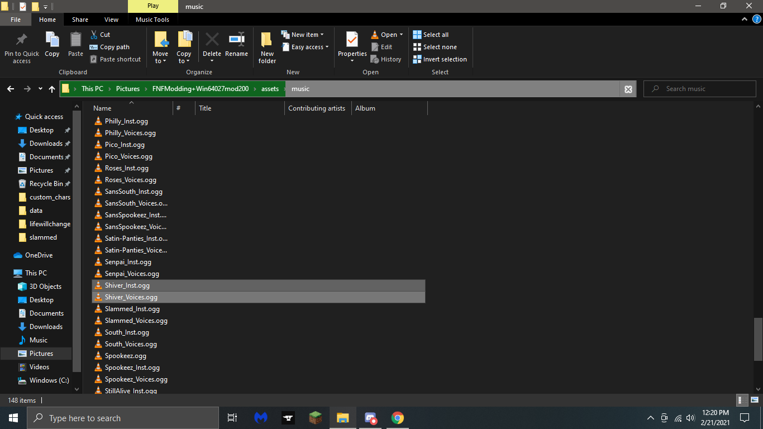Open the Music Tools Play tab
This screenshot has height=429, width=763.
point(153,6)
